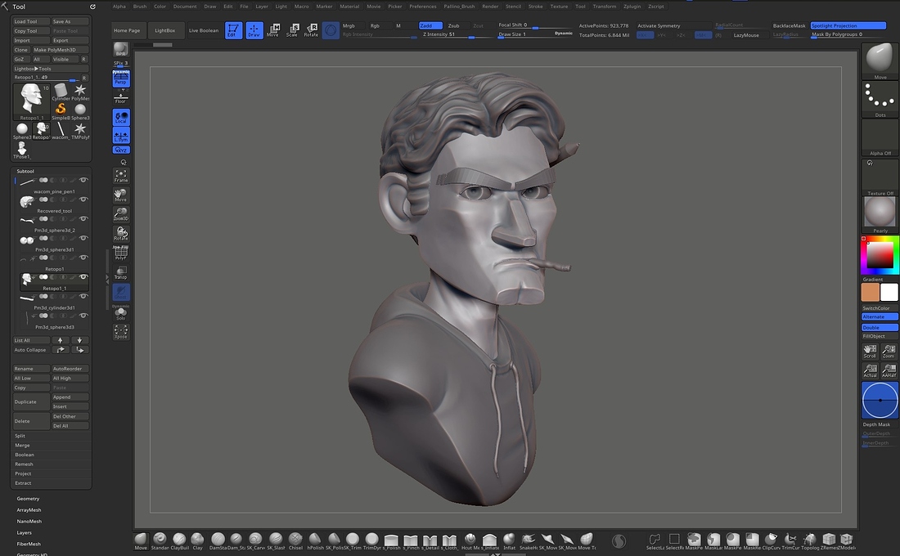Select the ClipCurve brush
Viewport: 900px width, 556px height.
pos(771,540)
